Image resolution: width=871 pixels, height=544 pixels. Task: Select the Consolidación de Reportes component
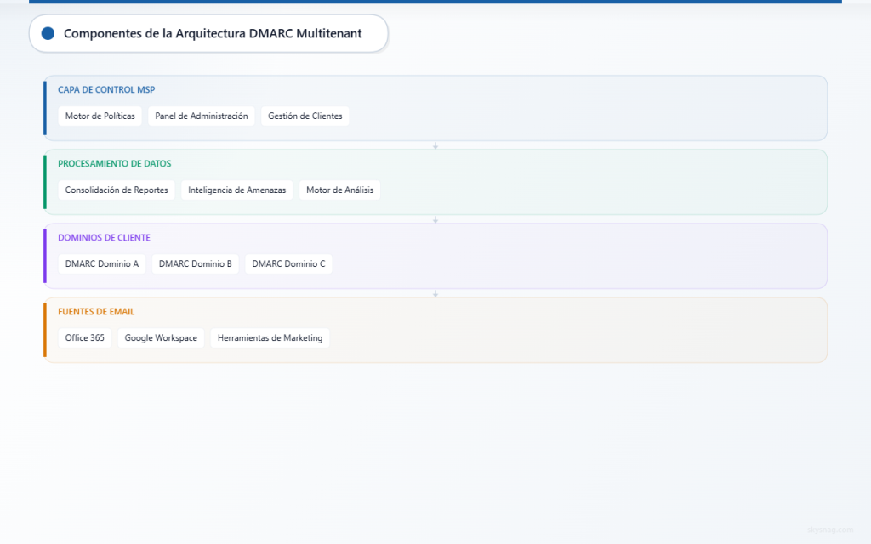[116, 190]
